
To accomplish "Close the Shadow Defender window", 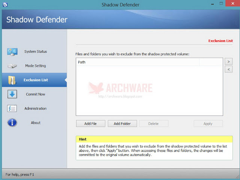I will 232,3.
